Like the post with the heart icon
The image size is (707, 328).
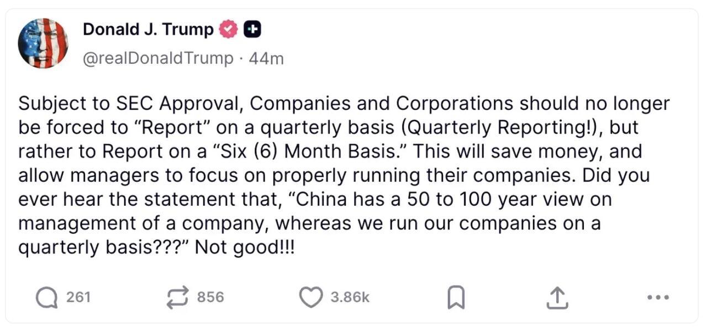[310, 298]
